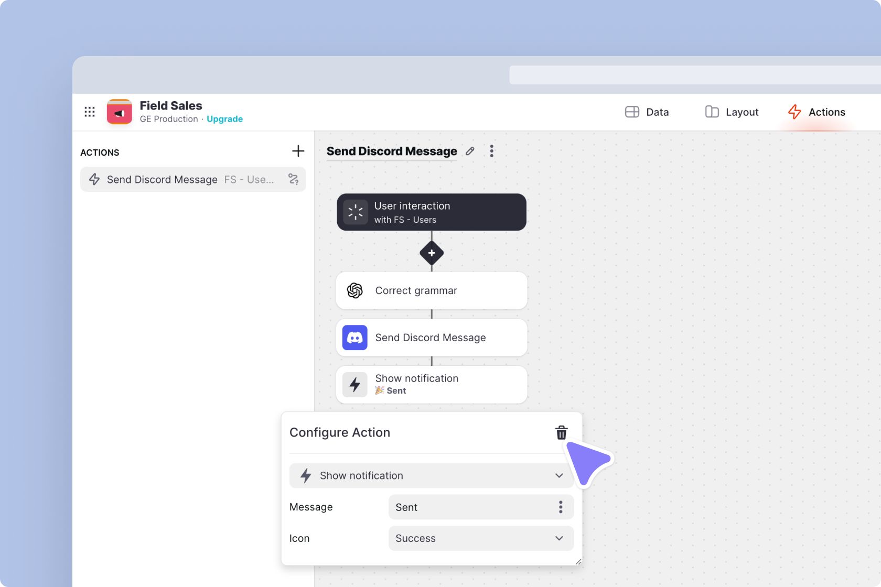Open the workflow three-dot options menu

[x=491, y=151]
